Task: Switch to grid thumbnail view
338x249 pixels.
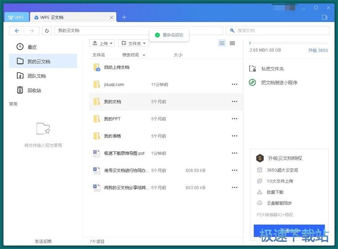Action: [x=232, y=43]
